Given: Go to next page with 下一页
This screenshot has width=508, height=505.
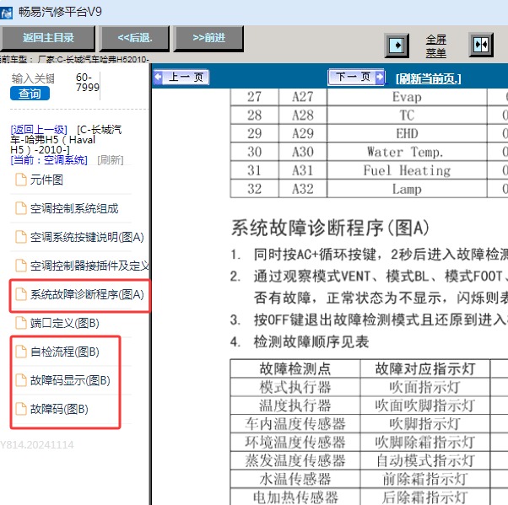Looking at the screenshot, I should click(x=356, y=77).
